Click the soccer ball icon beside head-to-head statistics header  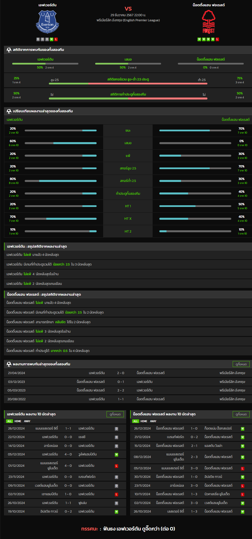coord(9,50)
